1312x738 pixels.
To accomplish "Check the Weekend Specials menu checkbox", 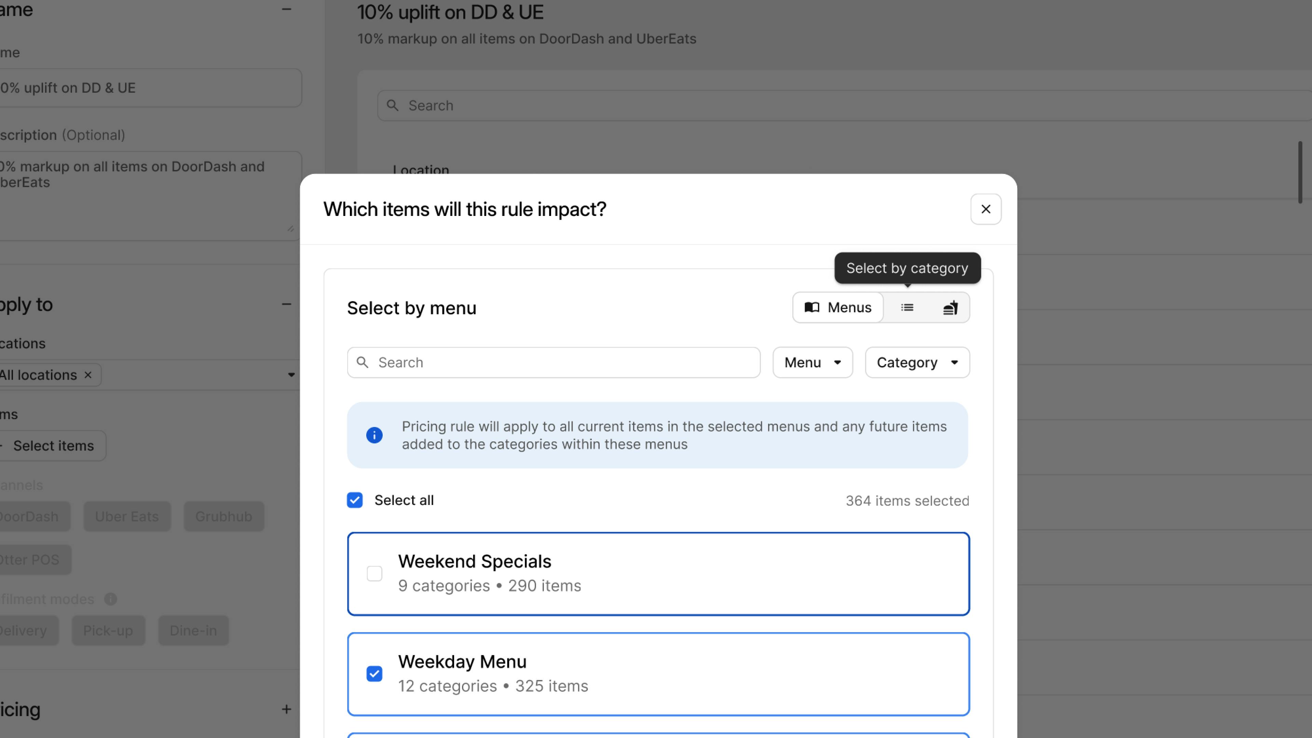I will 374,574.
